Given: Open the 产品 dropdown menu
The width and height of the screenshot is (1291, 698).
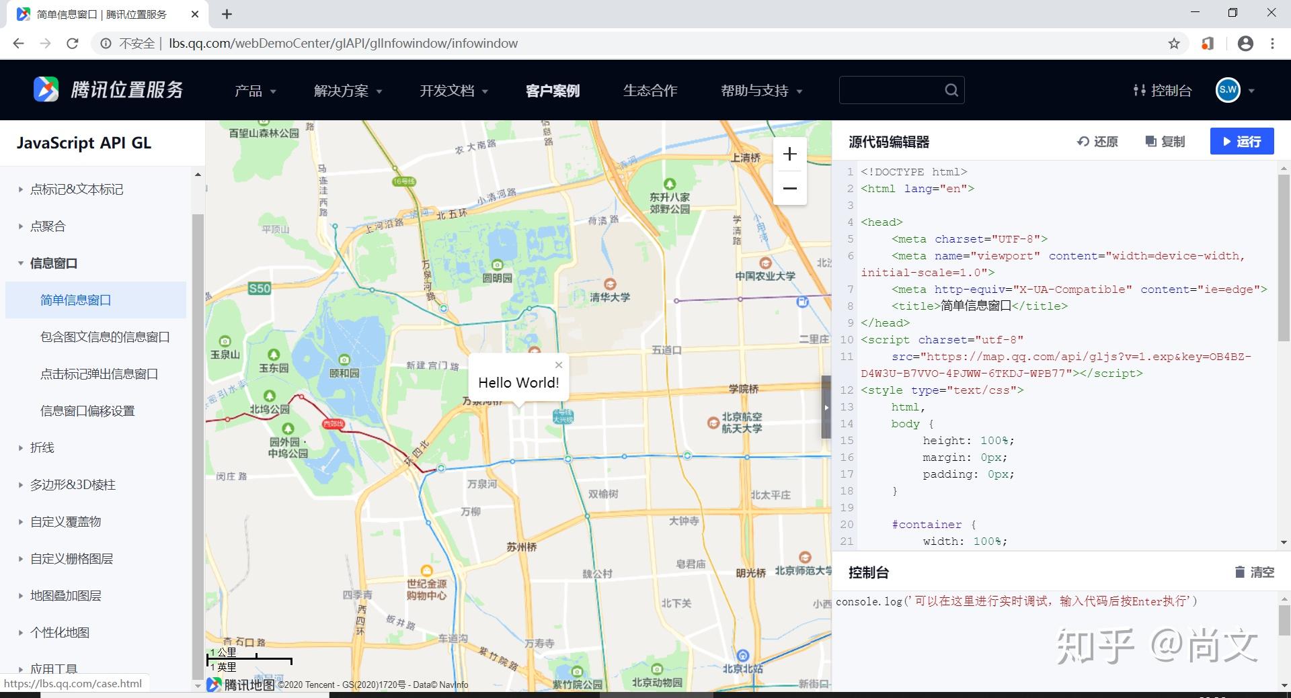Looking at the screenshot, I should tap(255, 91).
